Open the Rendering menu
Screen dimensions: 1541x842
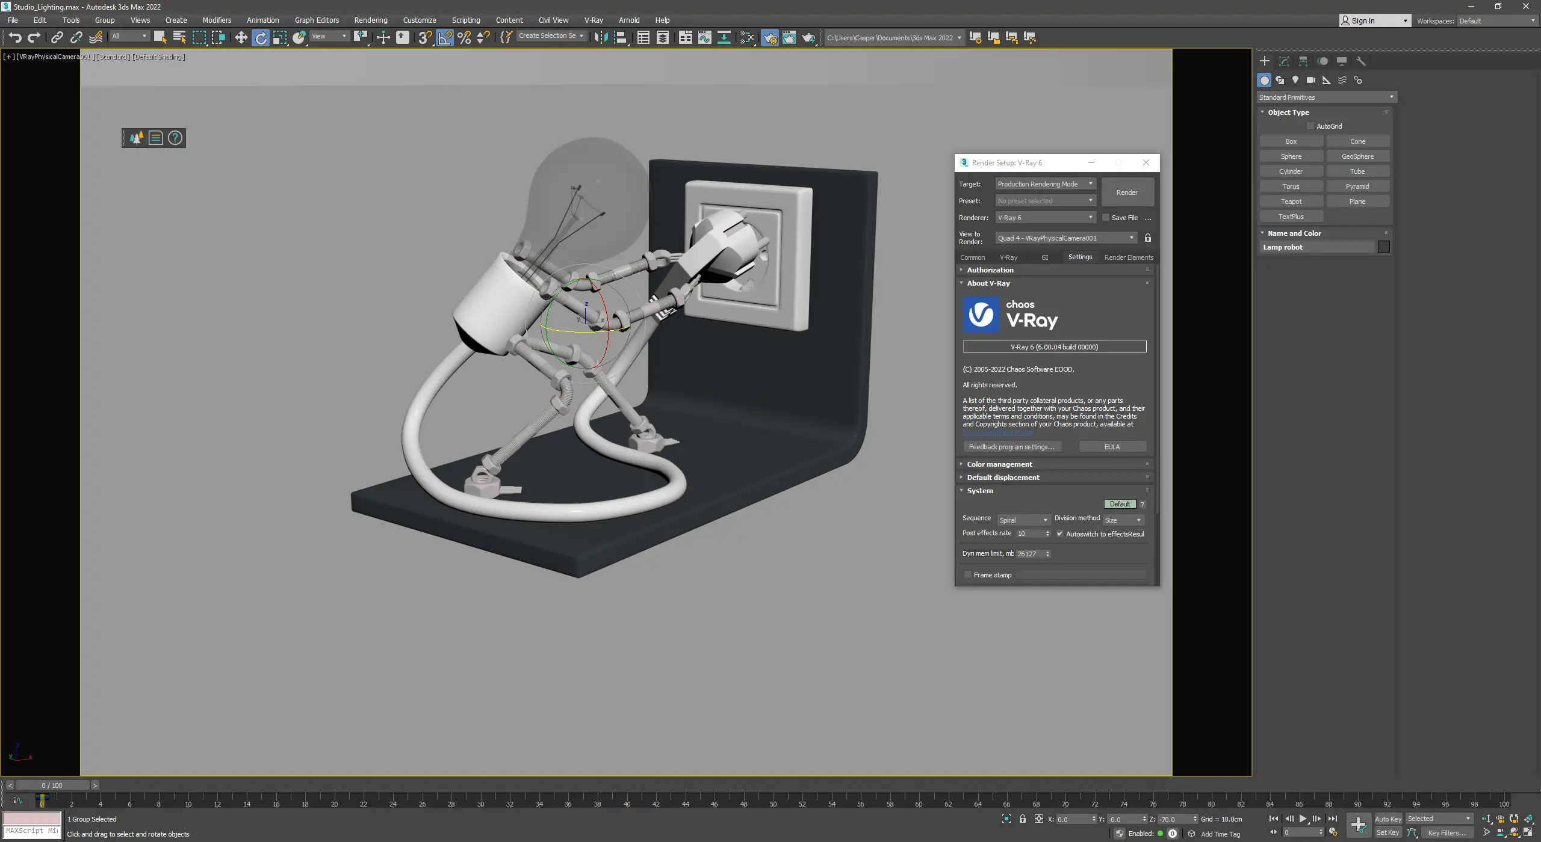tap(370, 20)
